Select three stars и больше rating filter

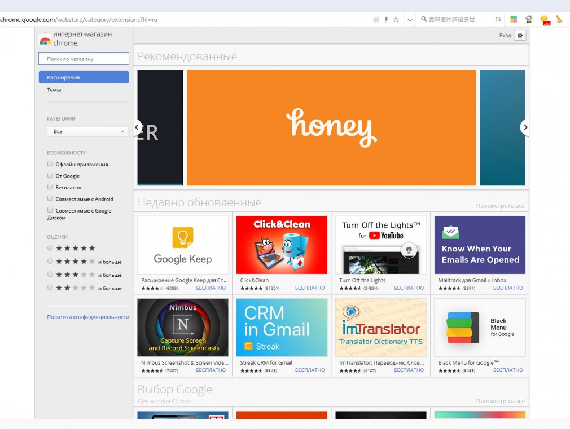tap(50, 275)
